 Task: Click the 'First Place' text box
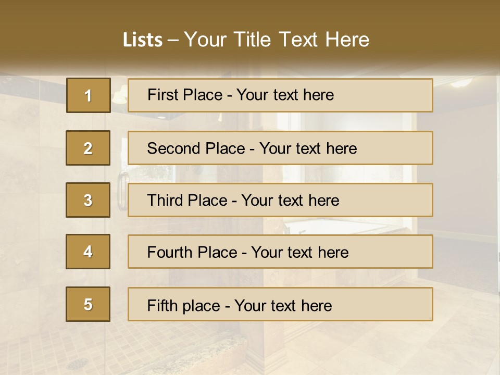click(280, 95)
